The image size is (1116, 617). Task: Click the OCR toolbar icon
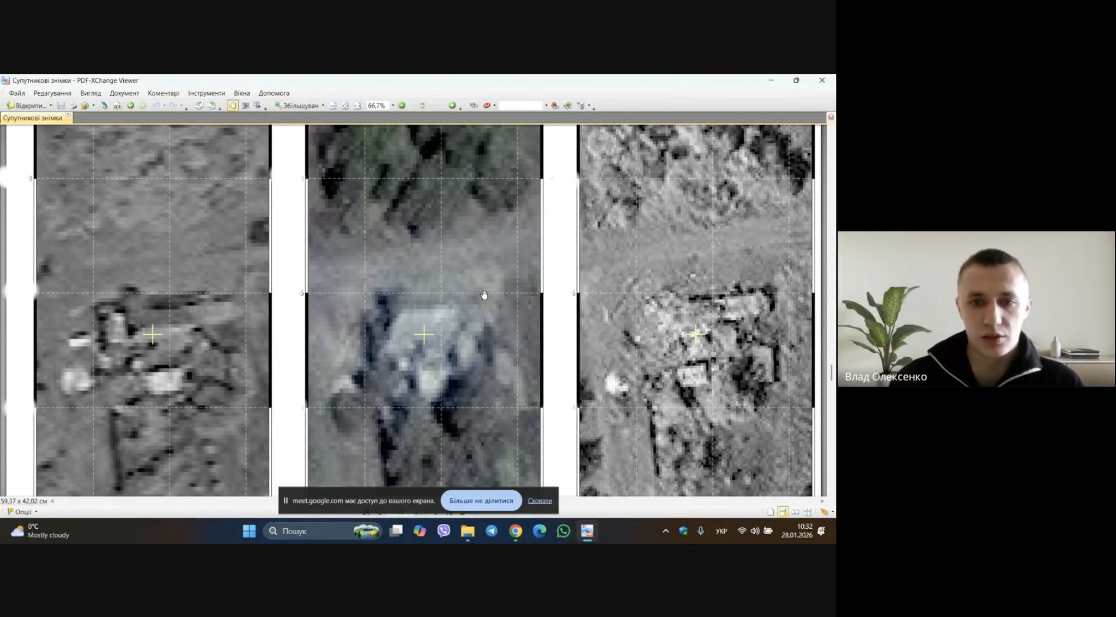tap(117, 106)
